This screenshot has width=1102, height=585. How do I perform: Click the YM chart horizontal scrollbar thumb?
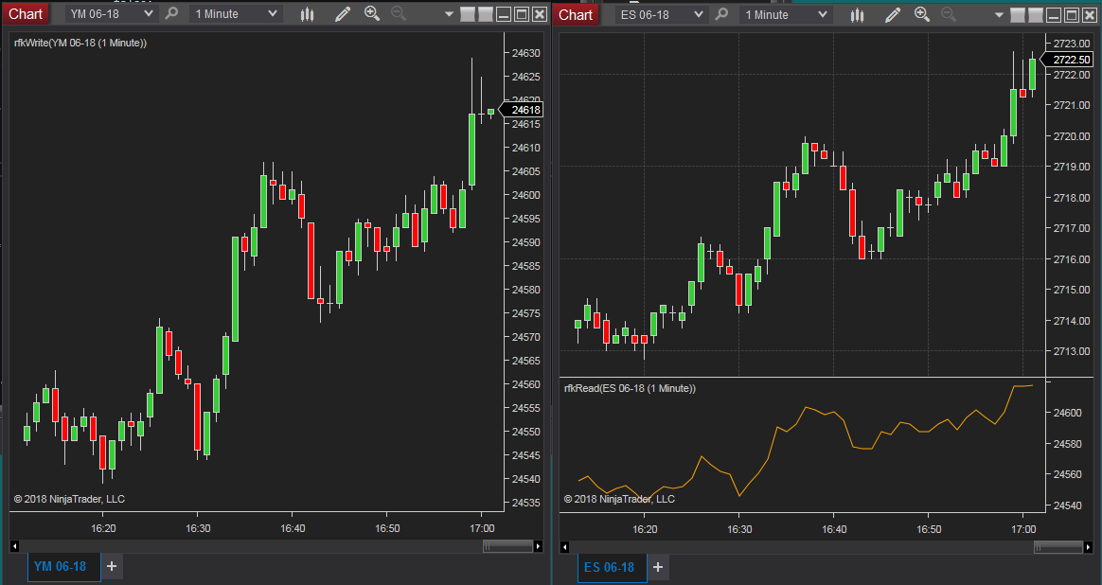[507, 545]
